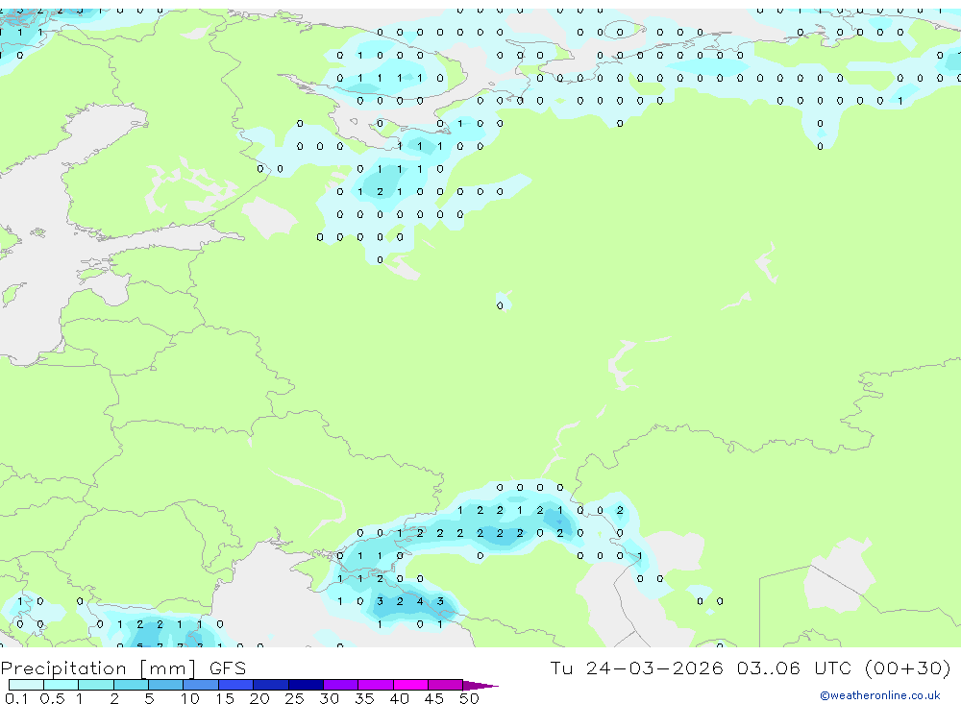Click the purple arrow tip above 50
The image size is (961, 704).
(480, 686)
